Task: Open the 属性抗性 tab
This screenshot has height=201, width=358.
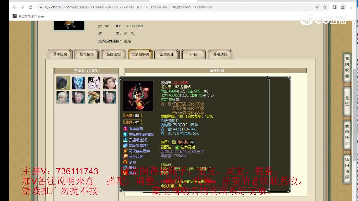Action: click(87, 54)
